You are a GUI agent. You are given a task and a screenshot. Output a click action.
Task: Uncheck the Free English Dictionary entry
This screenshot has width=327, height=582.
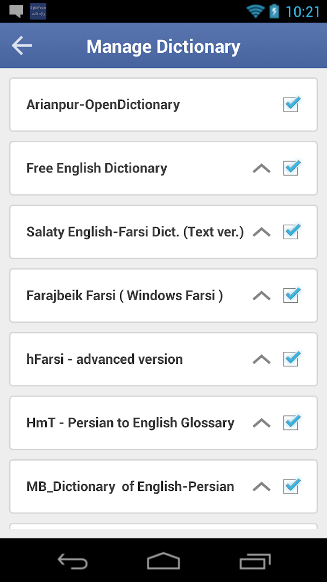click(291, 168)
